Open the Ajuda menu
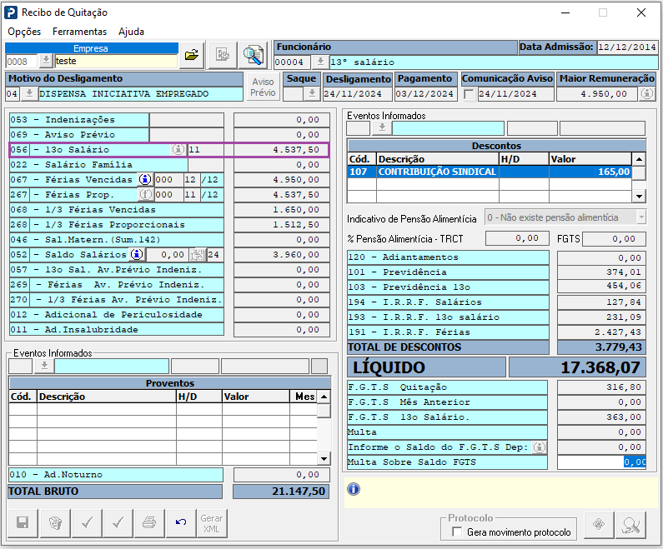 point(131,32)
